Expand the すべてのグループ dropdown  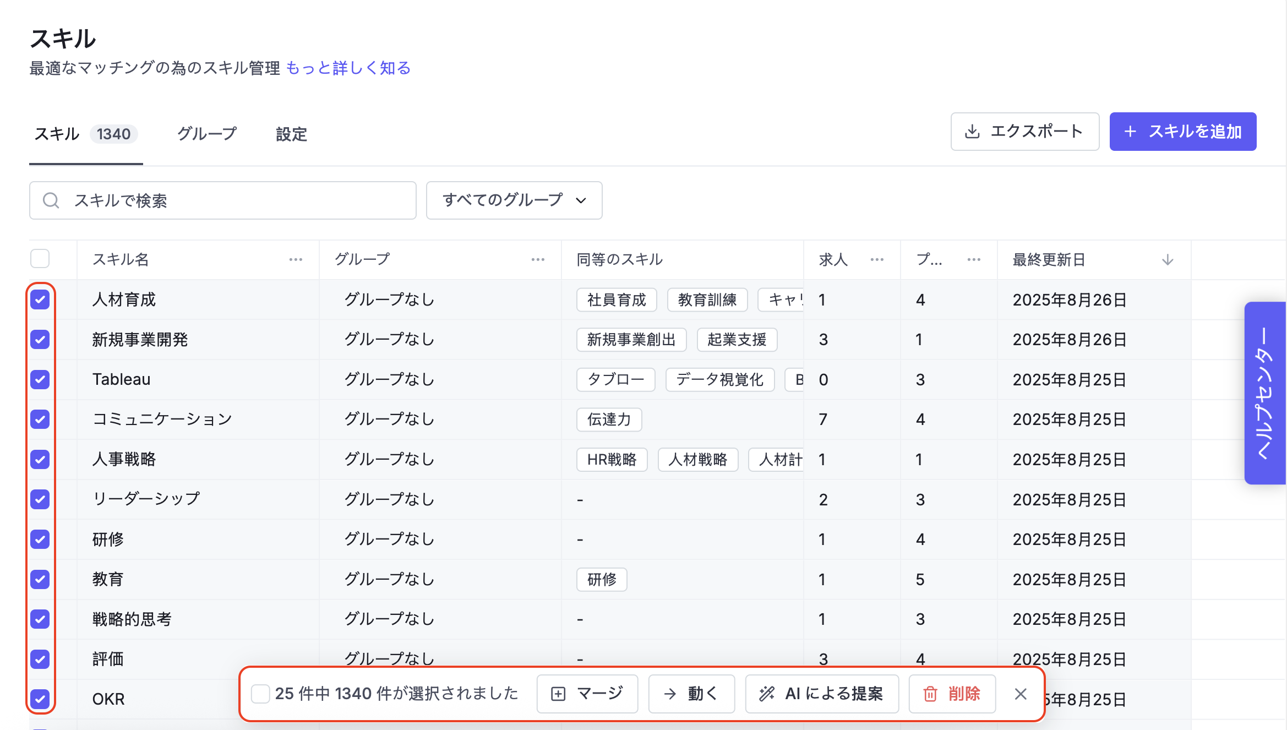click(514, 200)
